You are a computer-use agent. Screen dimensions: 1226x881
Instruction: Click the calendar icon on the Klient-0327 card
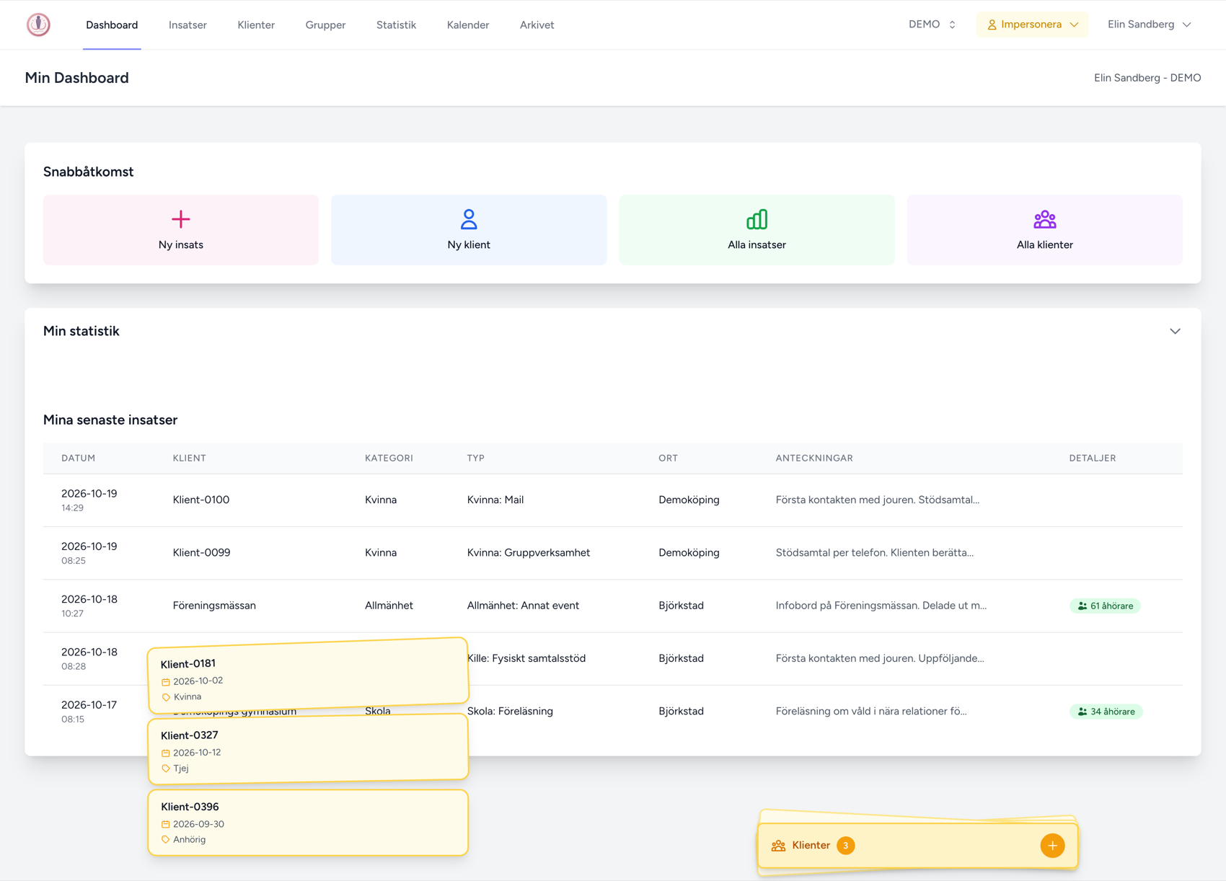[166, 753]
